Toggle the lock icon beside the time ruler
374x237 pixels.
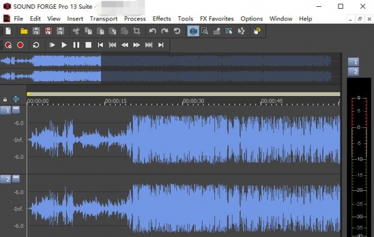[x=5, y=99]
